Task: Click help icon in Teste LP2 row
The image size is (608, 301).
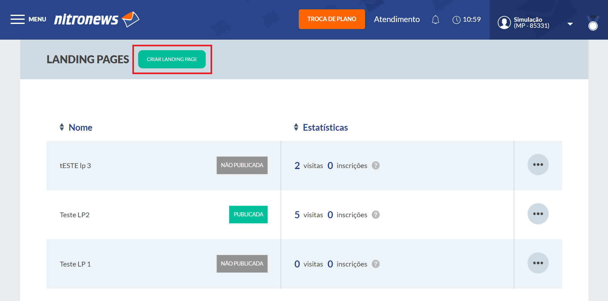Action: click(376, 215)
